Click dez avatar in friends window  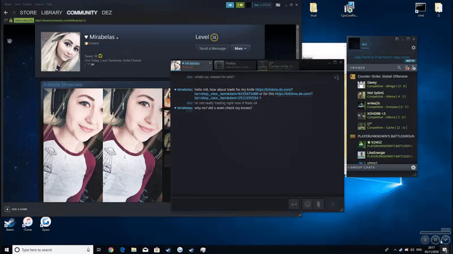click(354, 44)
